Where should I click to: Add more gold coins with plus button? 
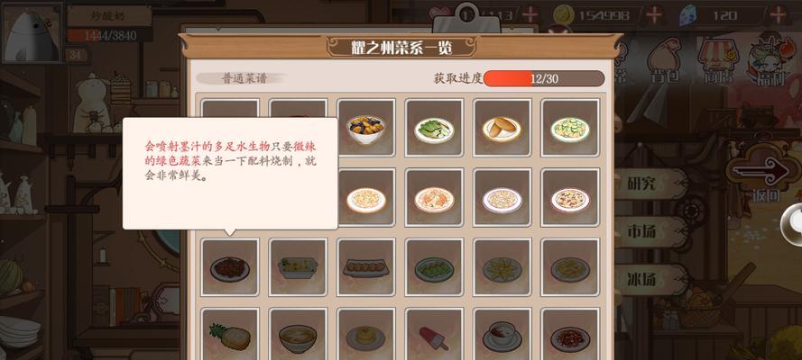click(654, 14)
